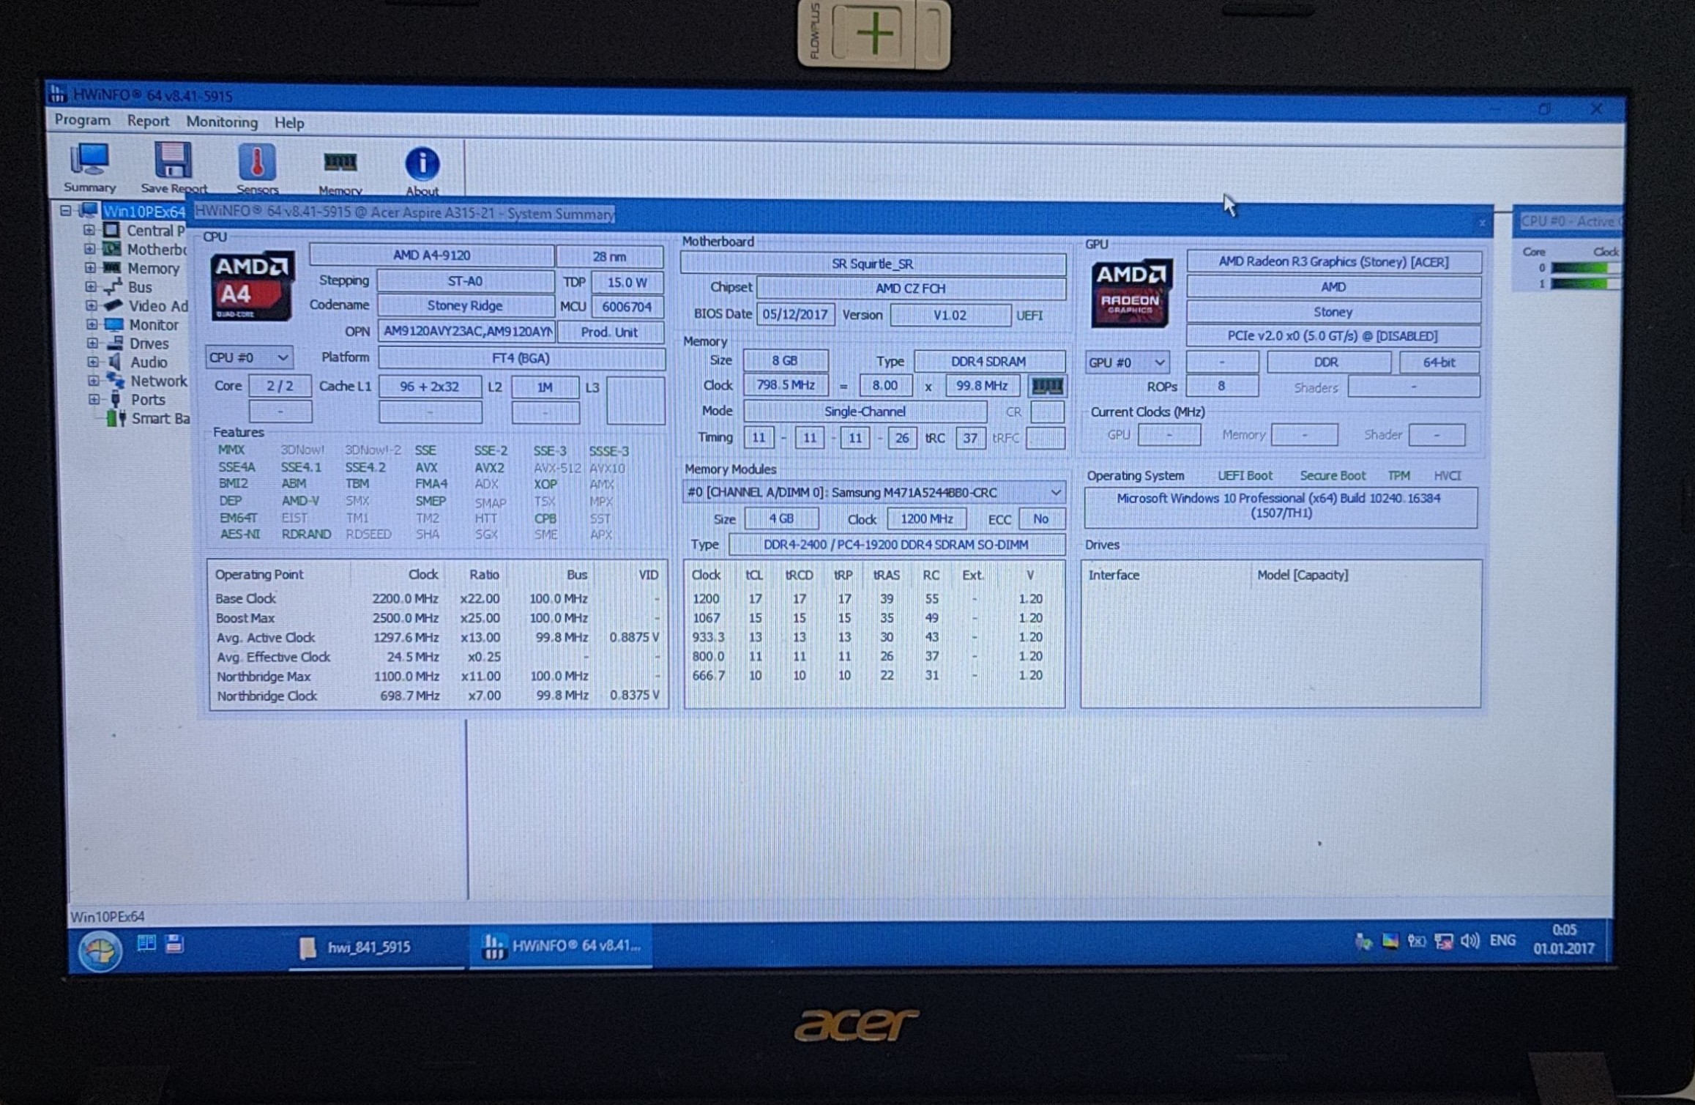Expand the Drives tree node

tap(92, 343)
